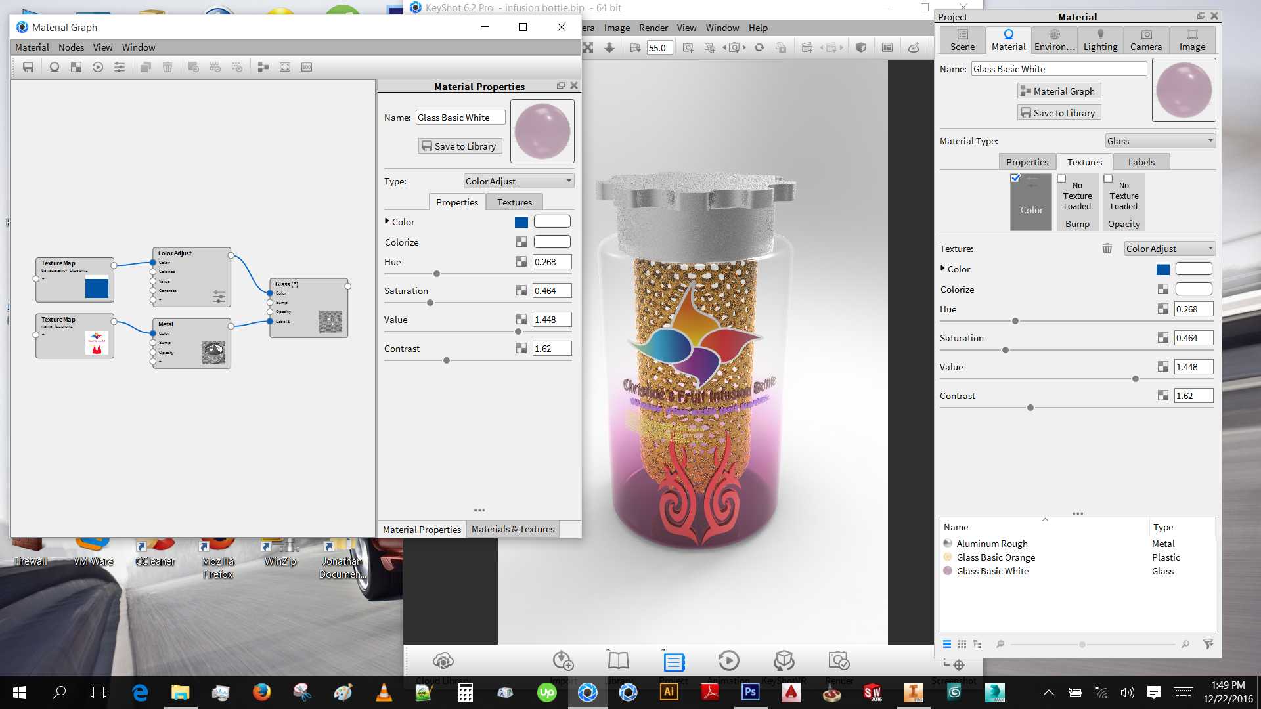This screenshot has height=709, width=1261.
Task: Click the align nodes icon in Material Graph toolbar
Action: point(263,67)
